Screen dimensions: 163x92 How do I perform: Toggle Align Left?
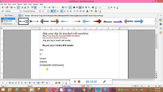62,11
